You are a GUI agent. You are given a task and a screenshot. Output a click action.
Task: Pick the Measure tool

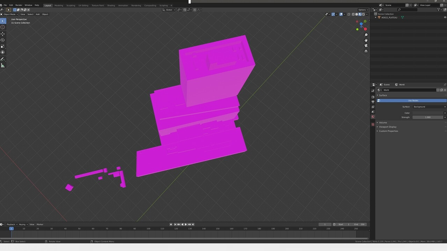3,66
